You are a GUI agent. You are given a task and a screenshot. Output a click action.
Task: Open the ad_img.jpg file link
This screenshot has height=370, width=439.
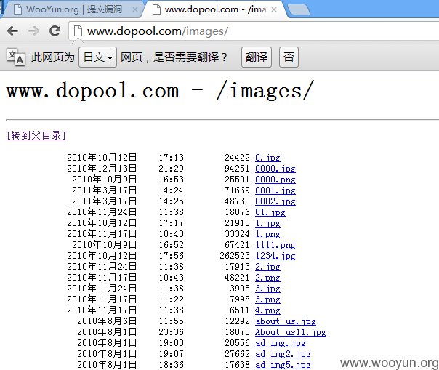[x=281, y=343]
